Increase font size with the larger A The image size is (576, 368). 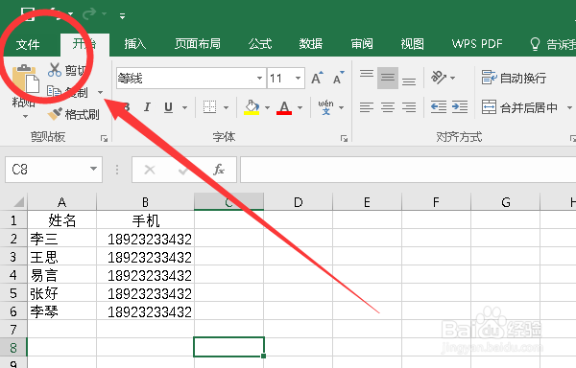coord(317,78)
